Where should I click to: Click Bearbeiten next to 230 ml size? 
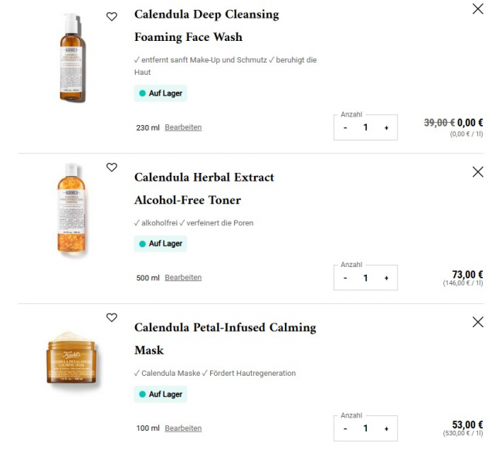(183, 127)
